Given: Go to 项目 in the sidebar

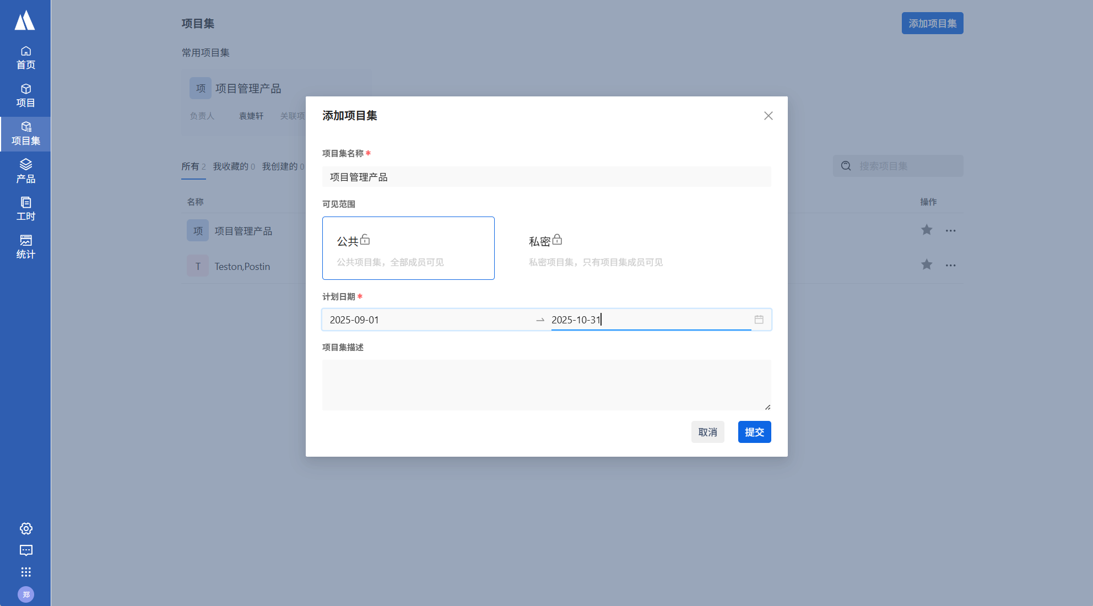Looking at the screenshot, I should click(x=25, y=96).
